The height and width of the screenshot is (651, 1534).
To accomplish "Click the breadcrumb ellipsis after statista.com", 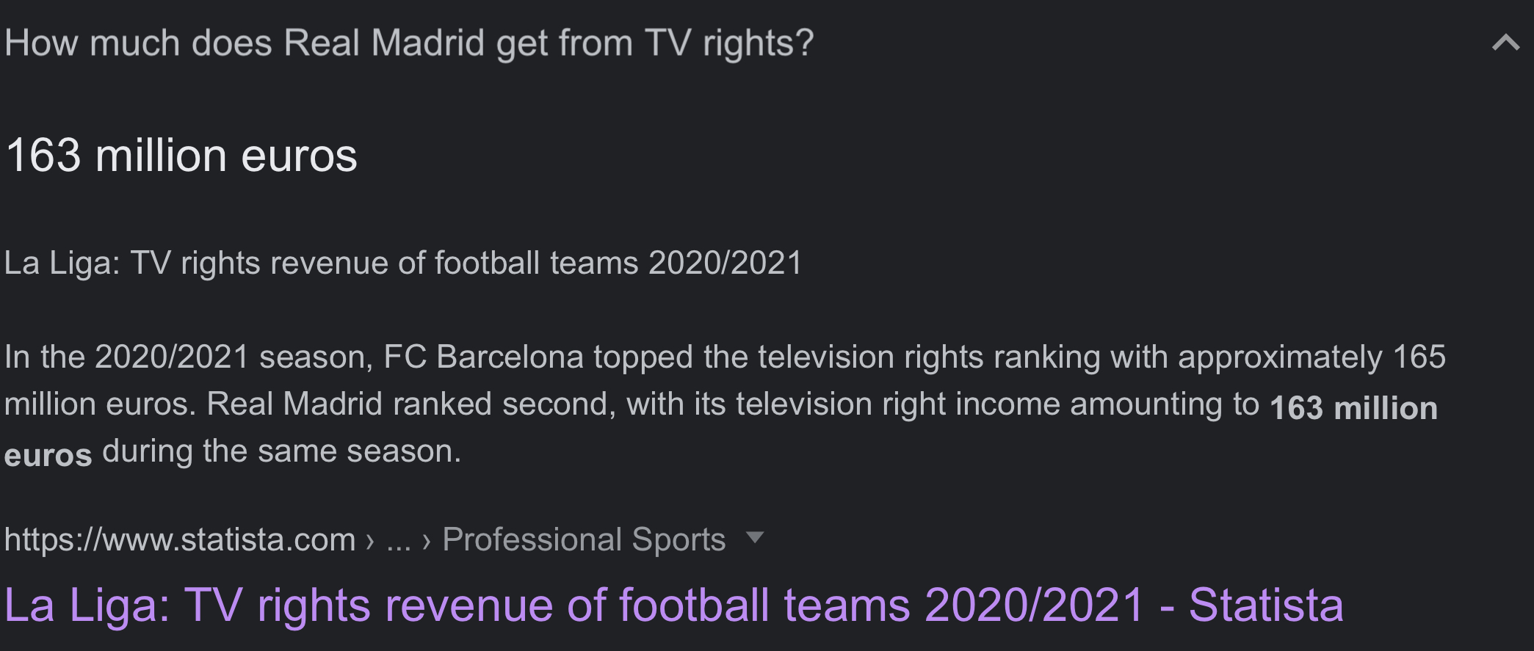I will point(398,542).
